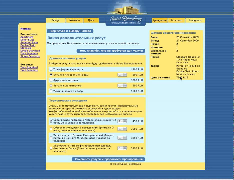
Task: Open mineral water quantity dropdown
Action: tap(122, 75)
